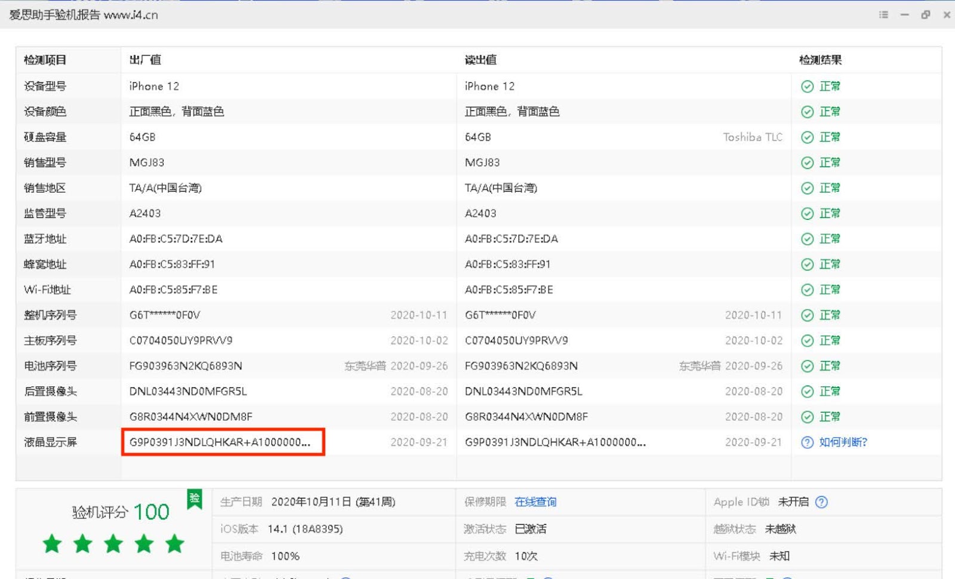Screen dimensions: 955x579
Task: Click the normal check icon for 整机序列号
Action: click(x=807, y=315)
